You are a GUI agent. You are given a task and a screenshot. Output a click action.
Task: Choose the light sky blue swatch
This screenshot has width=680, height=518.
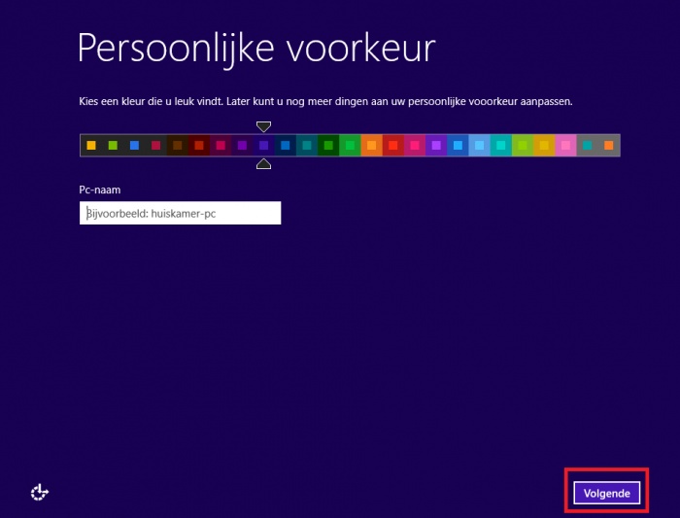(480, 146)
